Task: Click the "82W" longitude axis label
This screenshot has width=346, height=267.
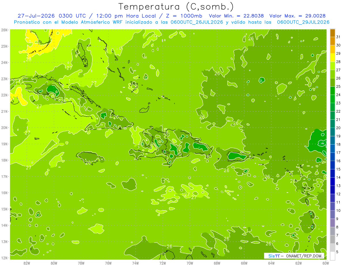Action: point(27,263)
